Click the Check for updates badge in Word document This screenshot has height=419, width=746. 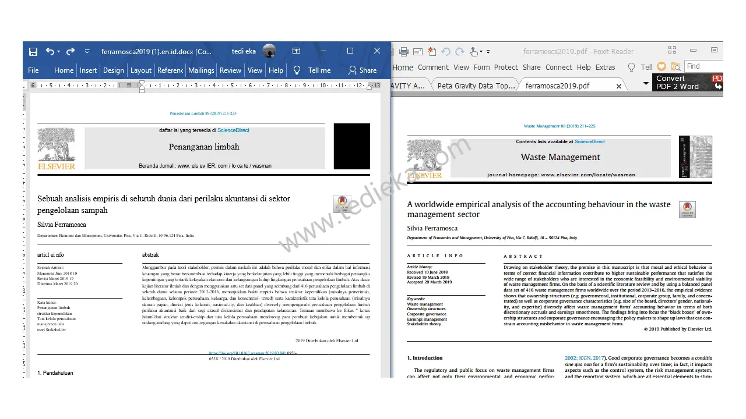[x=342, y=204]
